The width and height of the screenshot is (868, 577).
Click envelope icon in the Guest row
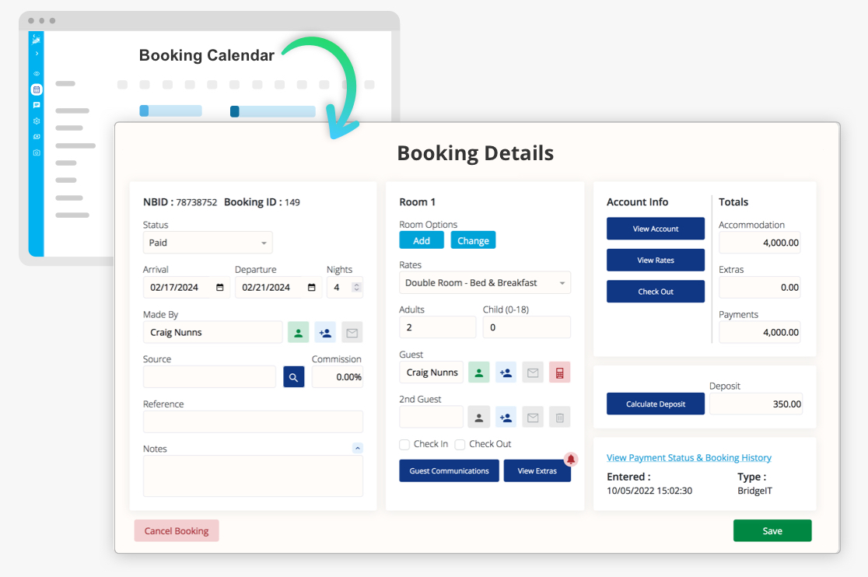coord(533,372)
